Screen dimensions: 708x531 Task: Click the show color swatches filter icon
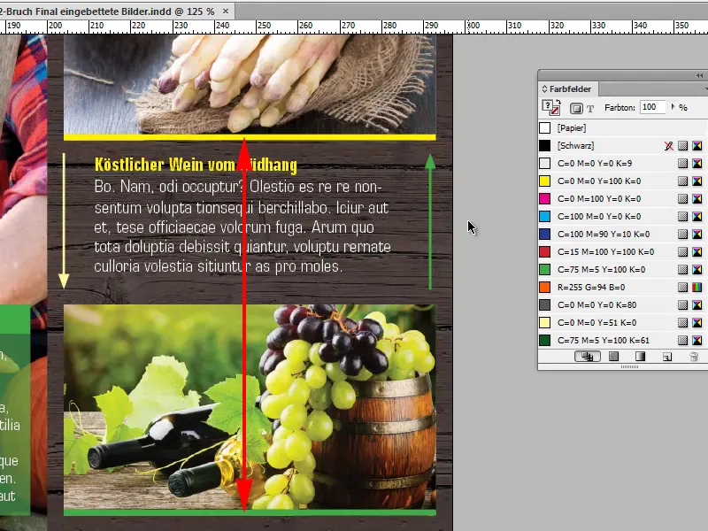(x=613, y=356)
